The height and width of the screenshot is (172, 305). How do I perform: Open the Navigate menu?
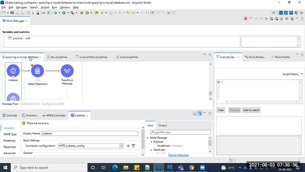[21, 8]
